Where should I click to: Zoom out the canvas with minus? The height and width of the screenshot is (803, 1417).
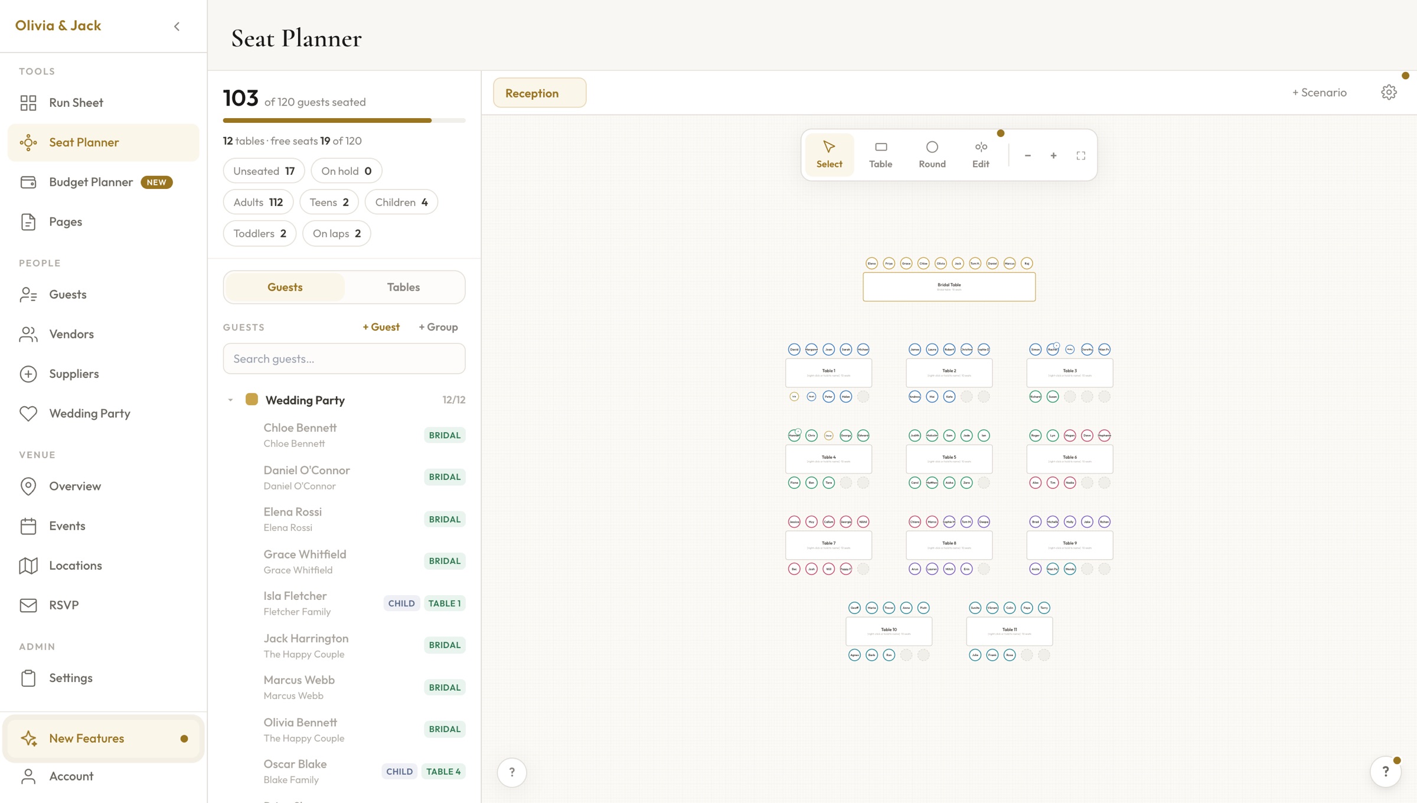click(x=1028, y=155)
